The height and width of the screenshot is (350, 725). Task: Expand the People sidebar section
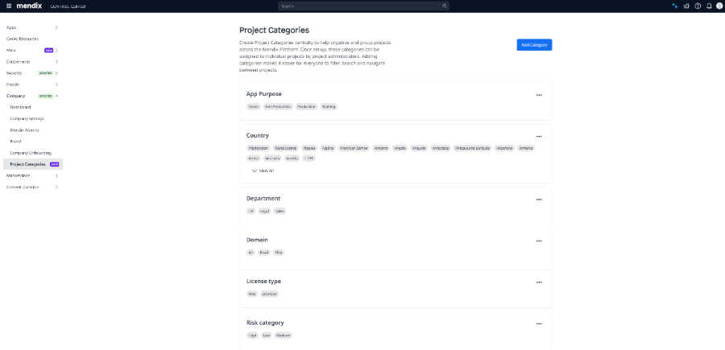click(x=56, y=84)
